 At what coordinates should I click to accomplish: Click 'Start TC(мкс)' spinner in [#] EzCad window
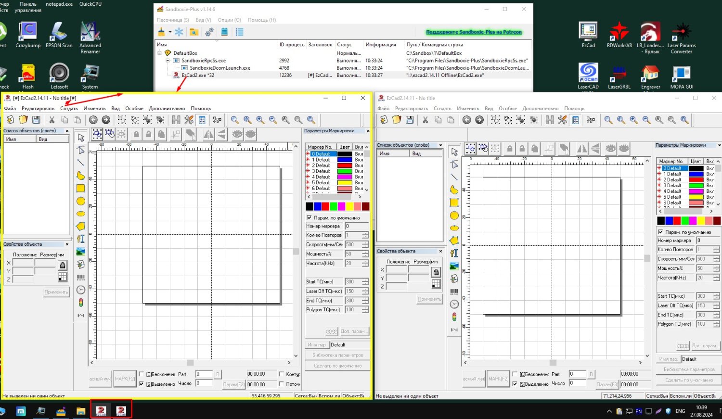click(x=365, y=282)
